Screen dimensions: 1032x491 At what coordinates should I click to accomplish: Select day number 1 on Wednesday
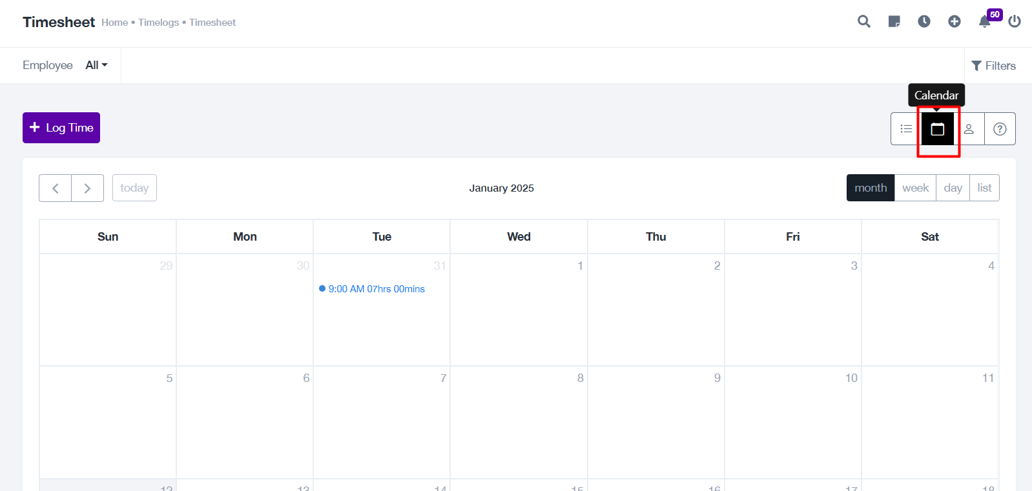(x=580, y=266)
